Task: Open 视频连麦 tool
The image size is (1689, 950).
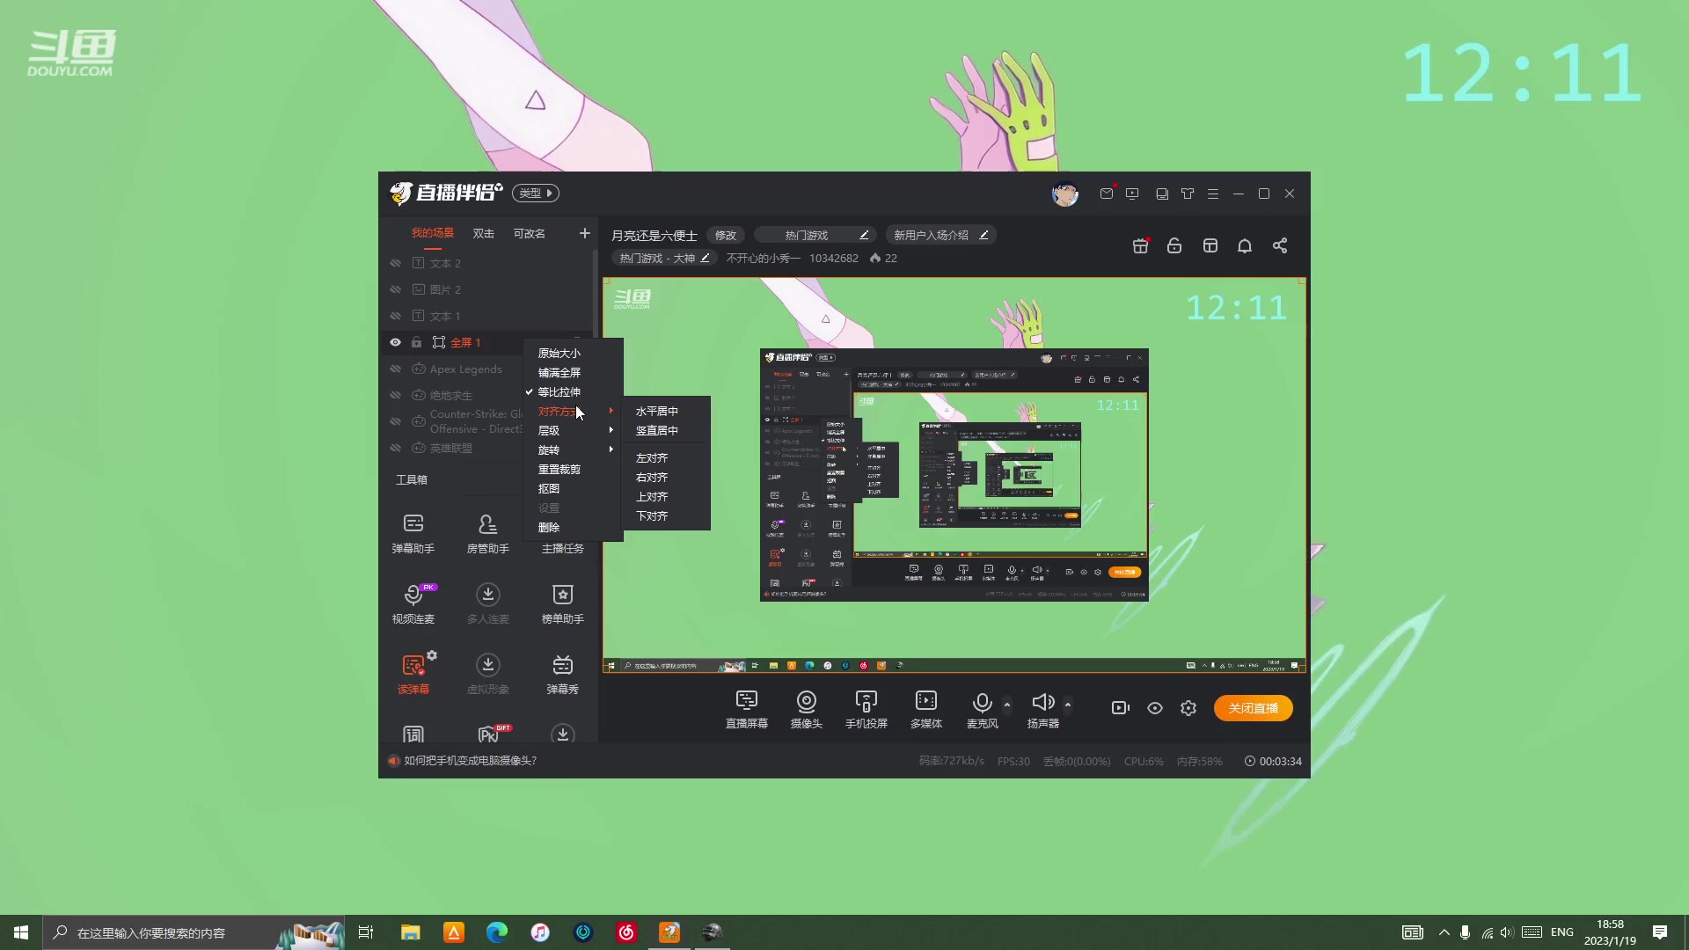Action: [x=413, y=603]
